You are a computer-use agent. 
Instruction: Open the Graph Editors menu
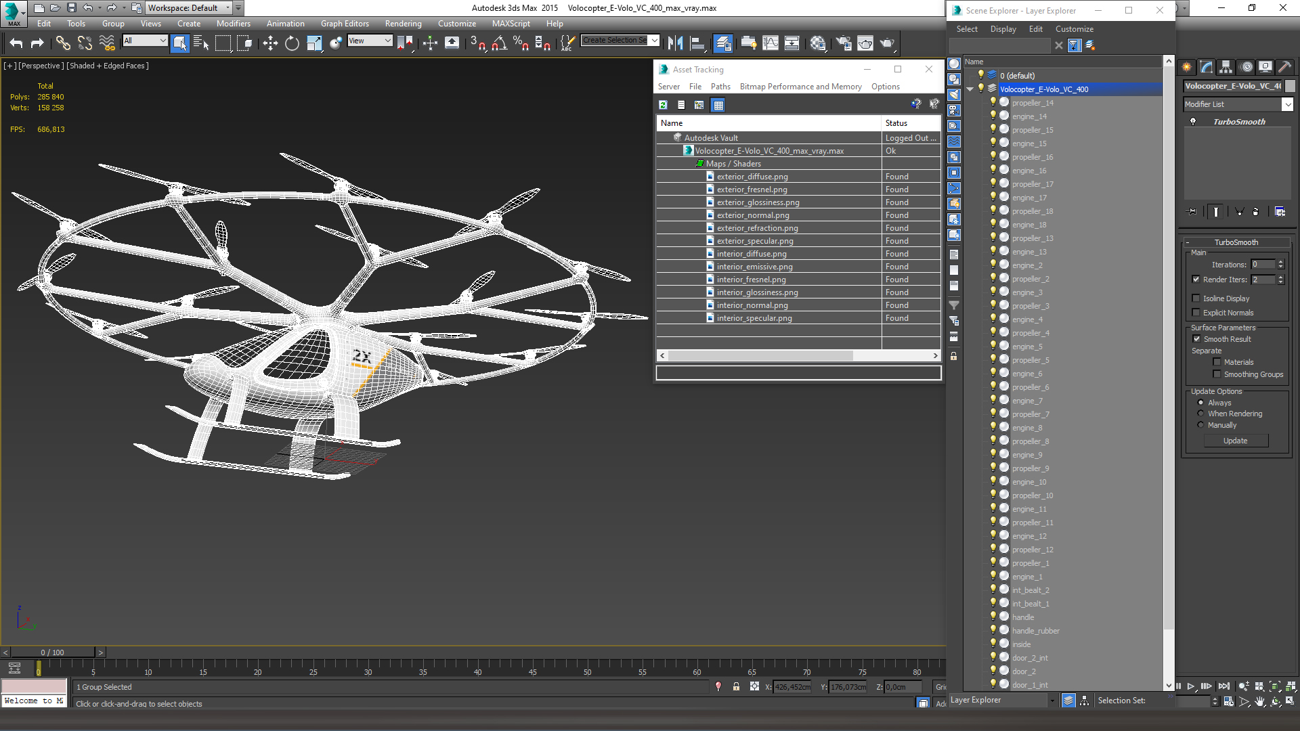click(345, 24)
